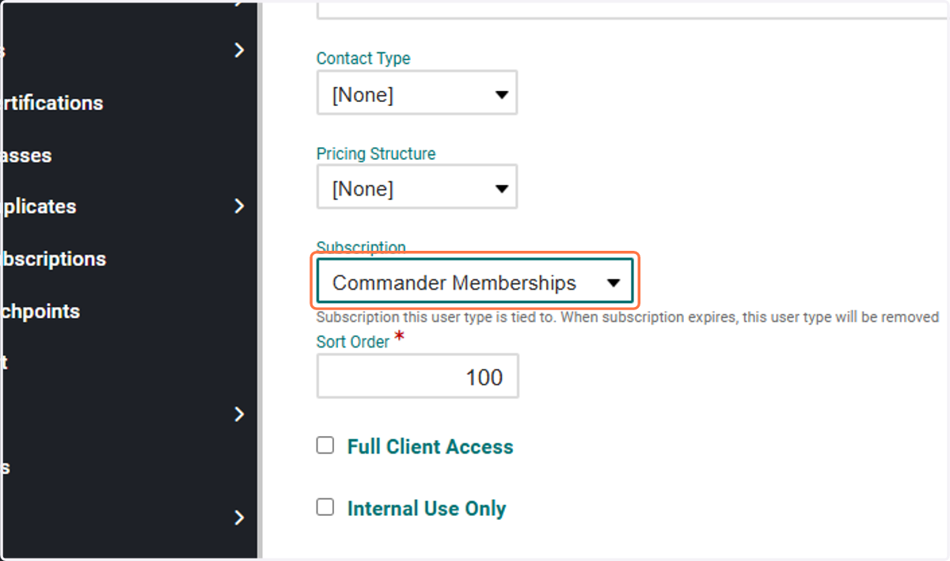Enable the Full Client Access checkbox
The width and height of the screenshot is (950, 561).
click(x=325, y=445)
